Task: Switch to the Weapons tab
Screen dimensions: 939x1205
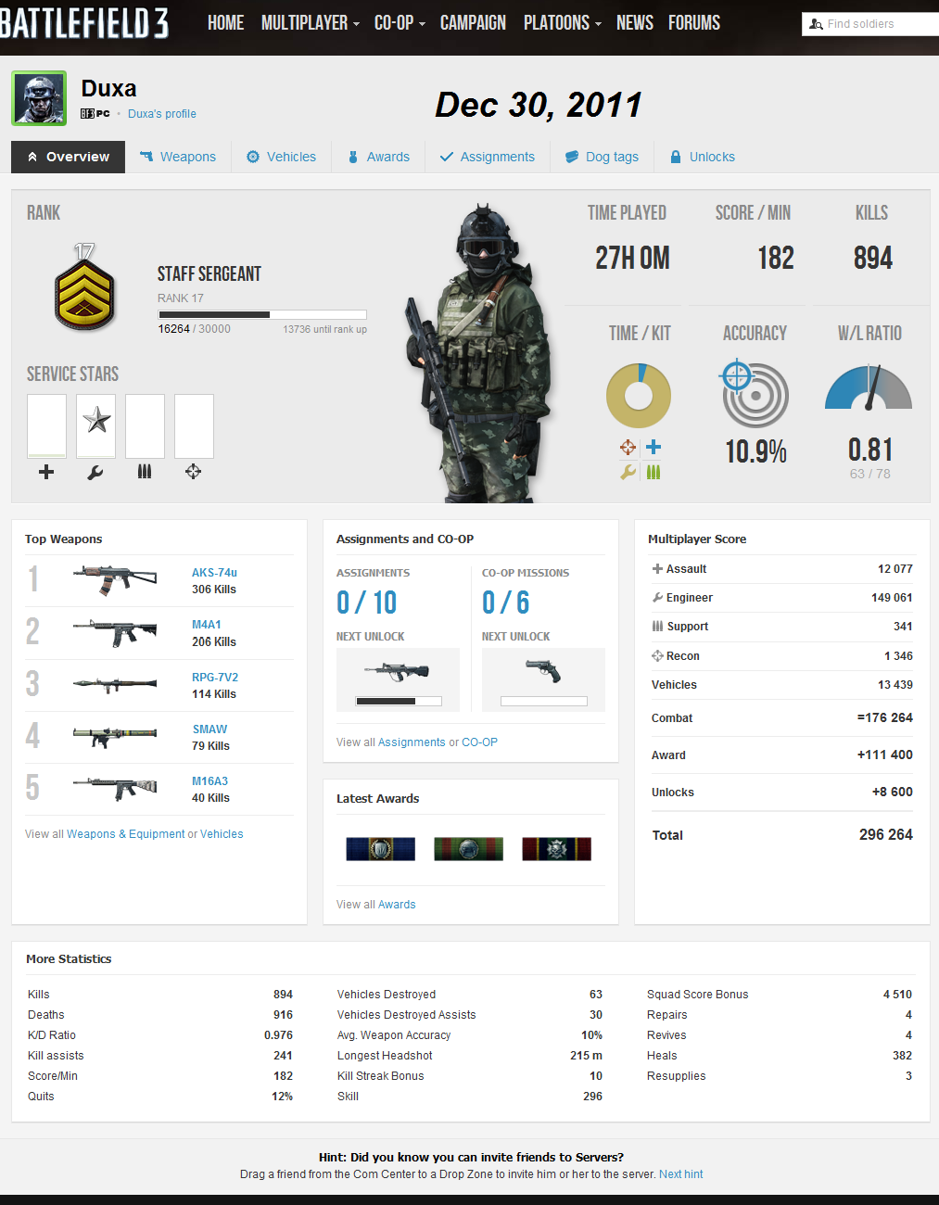Action: 178,157
